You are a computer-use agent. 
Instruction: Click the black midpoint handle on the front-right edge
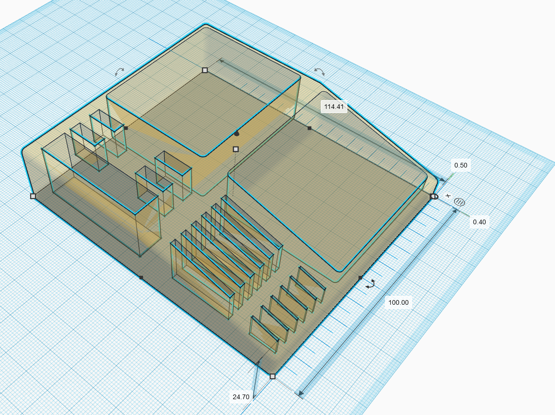coord(360,278)
